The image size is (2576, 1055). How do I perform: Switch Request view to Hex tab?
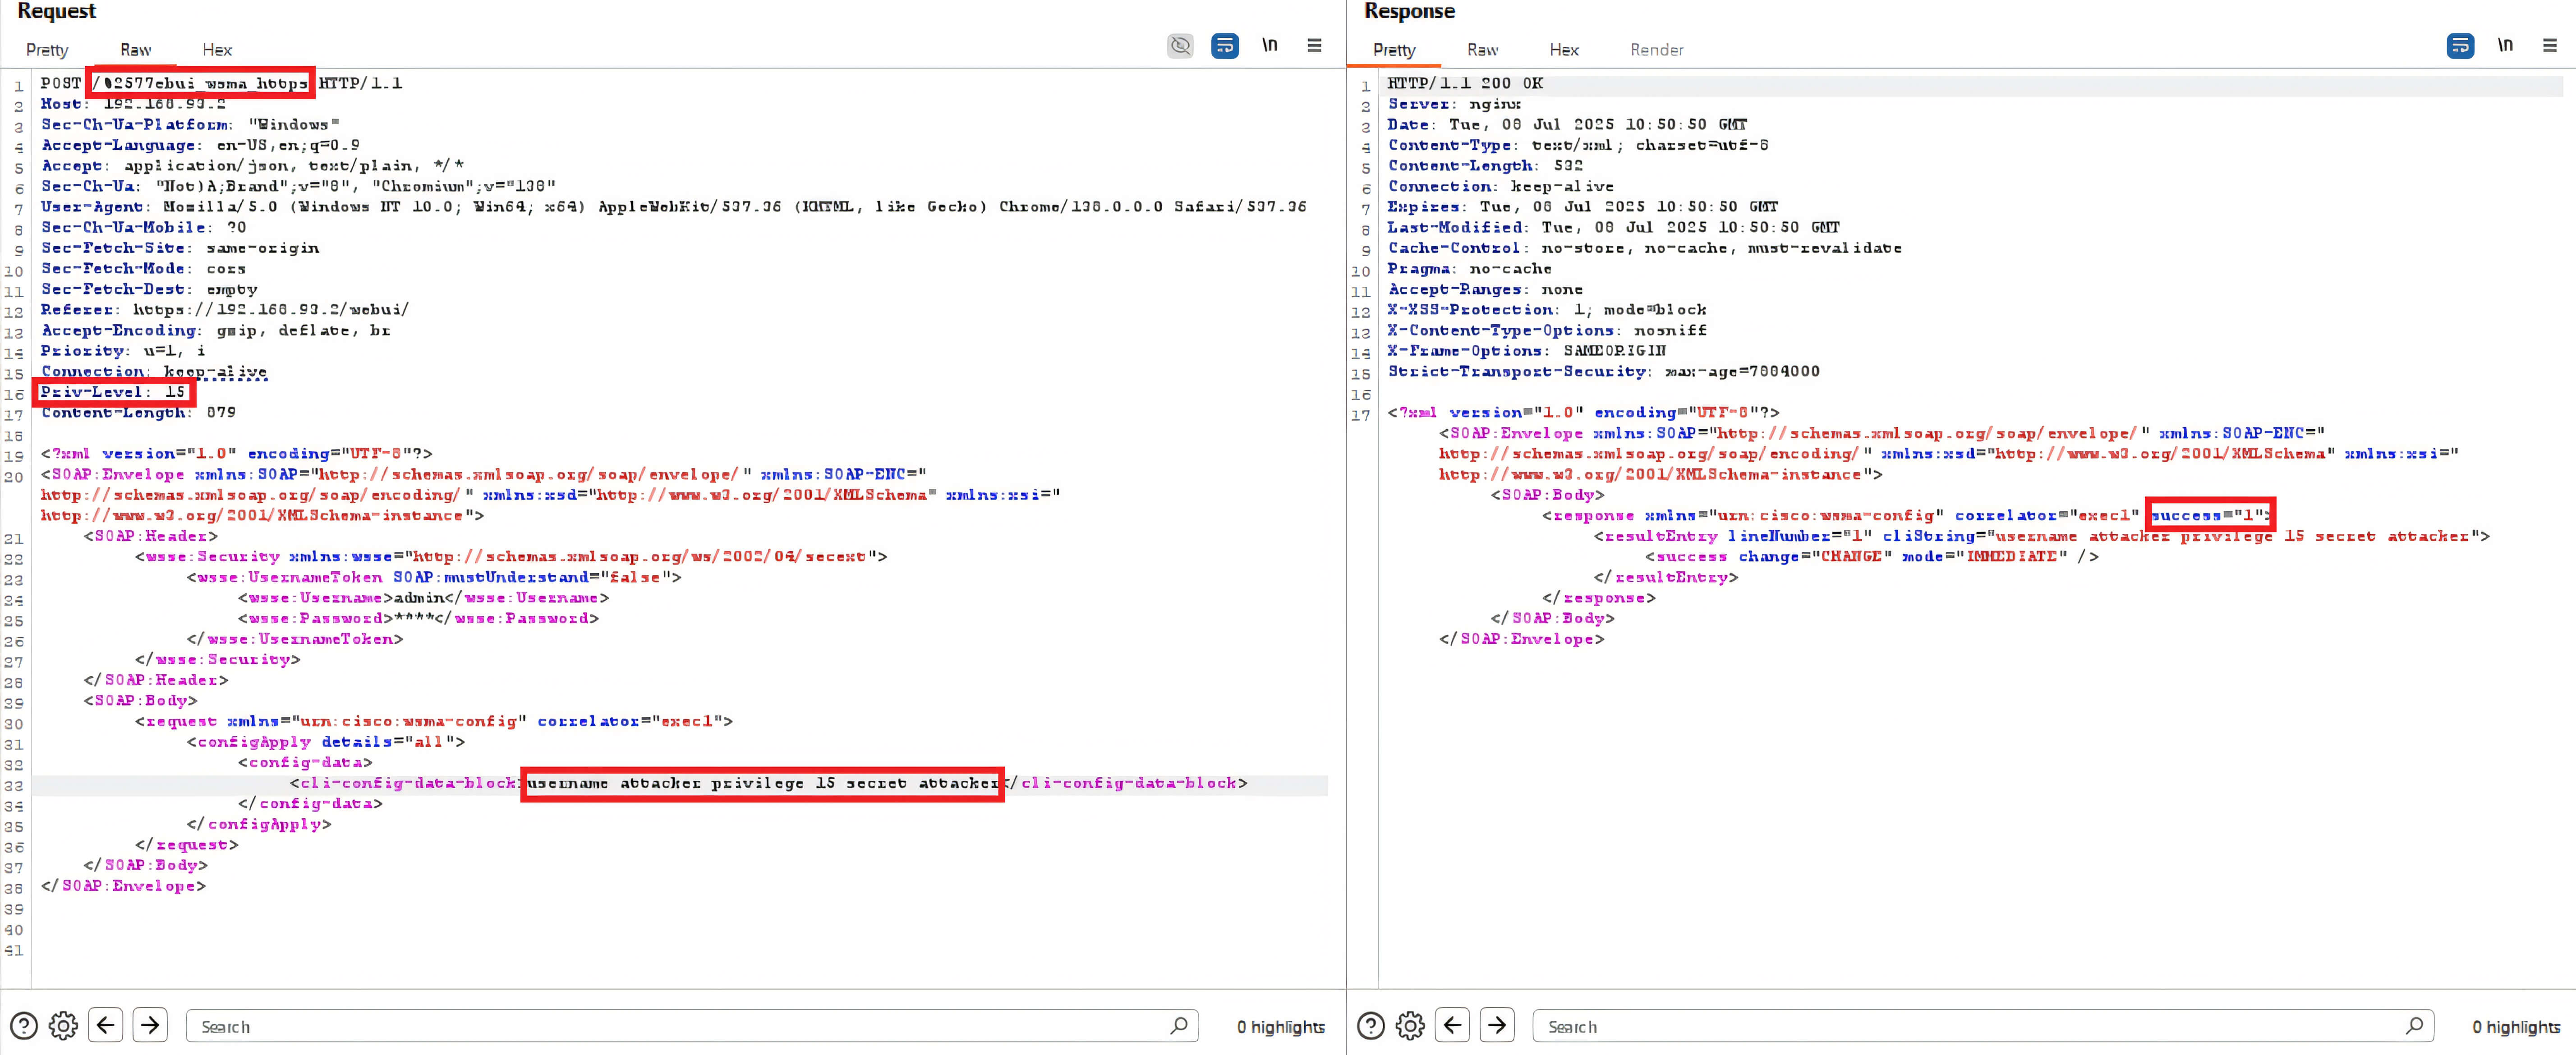[217, 50]
